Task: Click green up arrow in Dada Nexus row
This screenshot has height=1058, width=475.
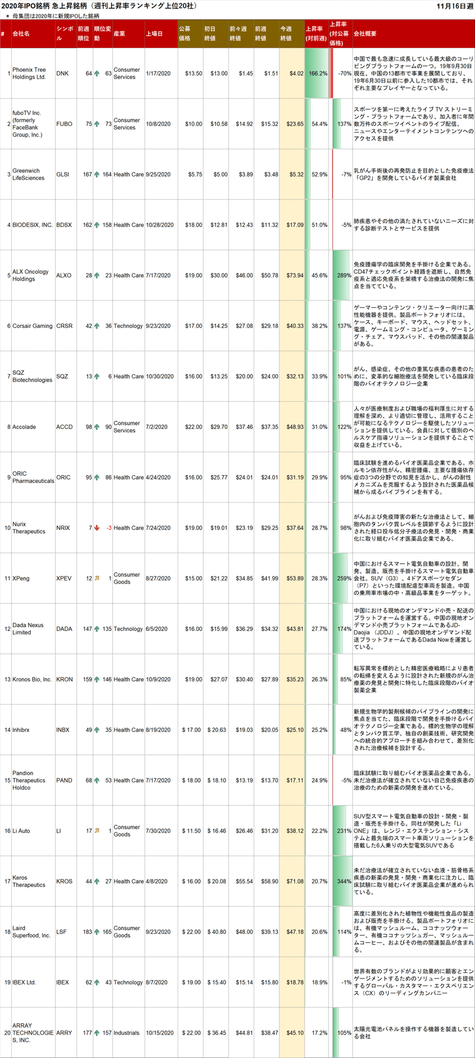Action: [x=97, y=629]
